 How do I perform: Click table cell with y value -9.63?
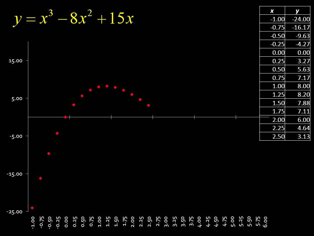pos(297,36)
